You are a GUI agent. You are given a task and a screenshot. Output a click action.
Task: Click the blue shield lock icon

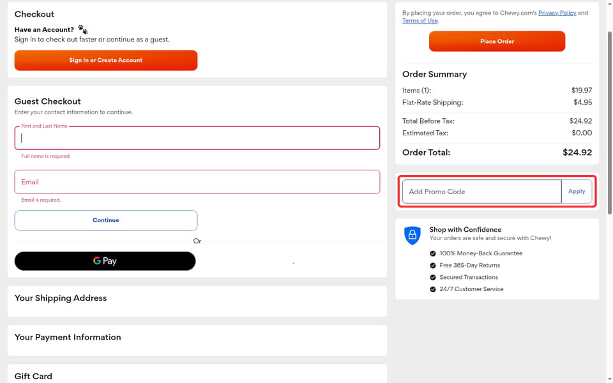pyautogui.click(x=412, y=236)
